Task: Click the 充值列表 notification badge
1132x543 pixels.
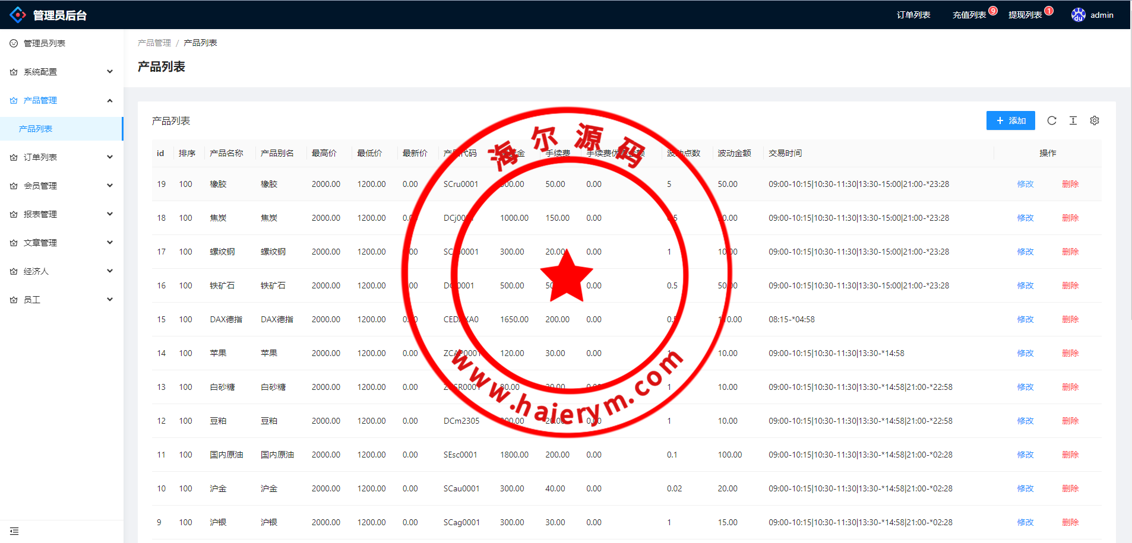Action: (992, 11)
